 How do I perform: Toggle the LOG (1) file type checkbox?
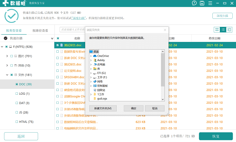pos(17,94)
